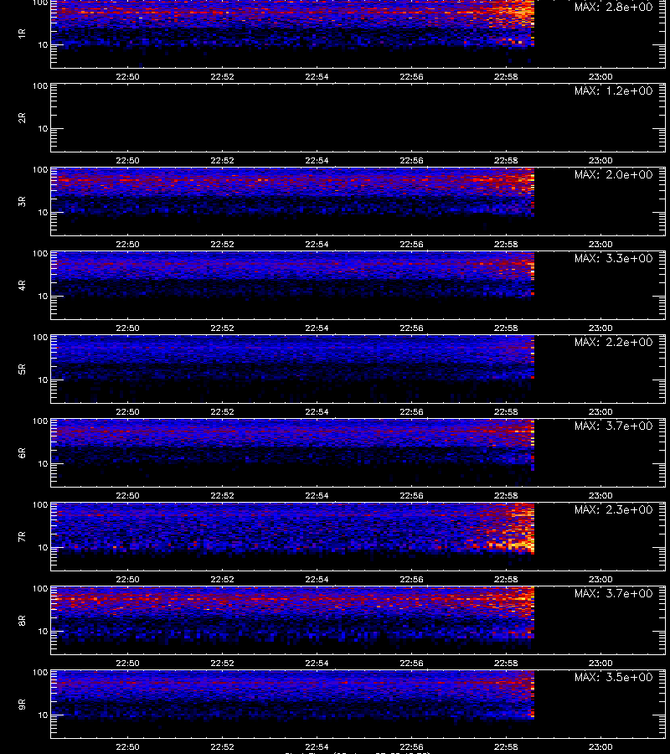Click the 1R panel axis label
This screenshot has width=670, height=754.
click(22, 34)
